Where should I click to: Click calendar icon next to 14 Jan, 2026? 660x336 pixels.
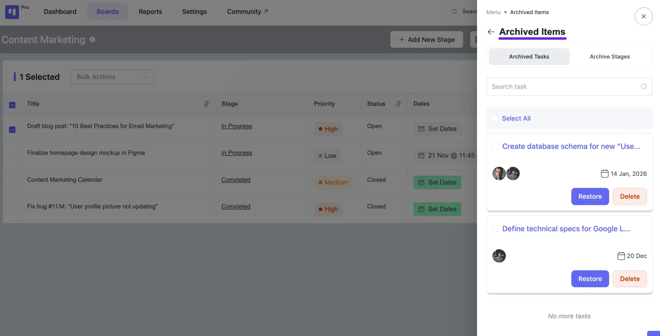point(605,174)
